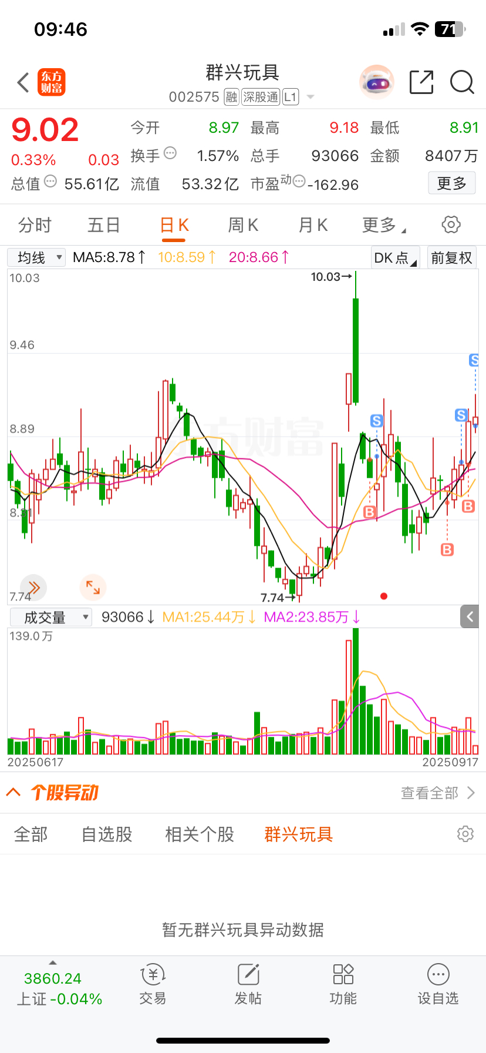Tap the 20:8.66 moving average label
486x1053 pixels.
[259, 257]
